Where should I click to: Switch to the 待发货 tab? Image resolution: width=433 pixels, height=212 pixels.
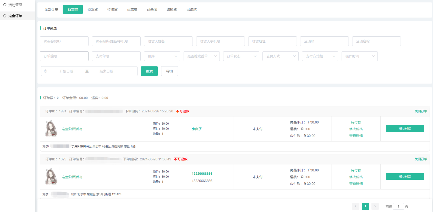click(92, 9)
